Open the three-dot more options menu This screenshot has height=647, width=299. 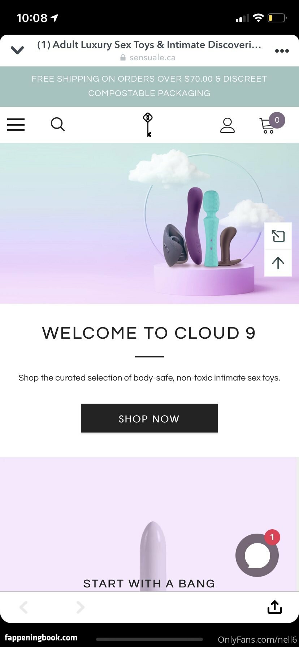coord(282,51)
